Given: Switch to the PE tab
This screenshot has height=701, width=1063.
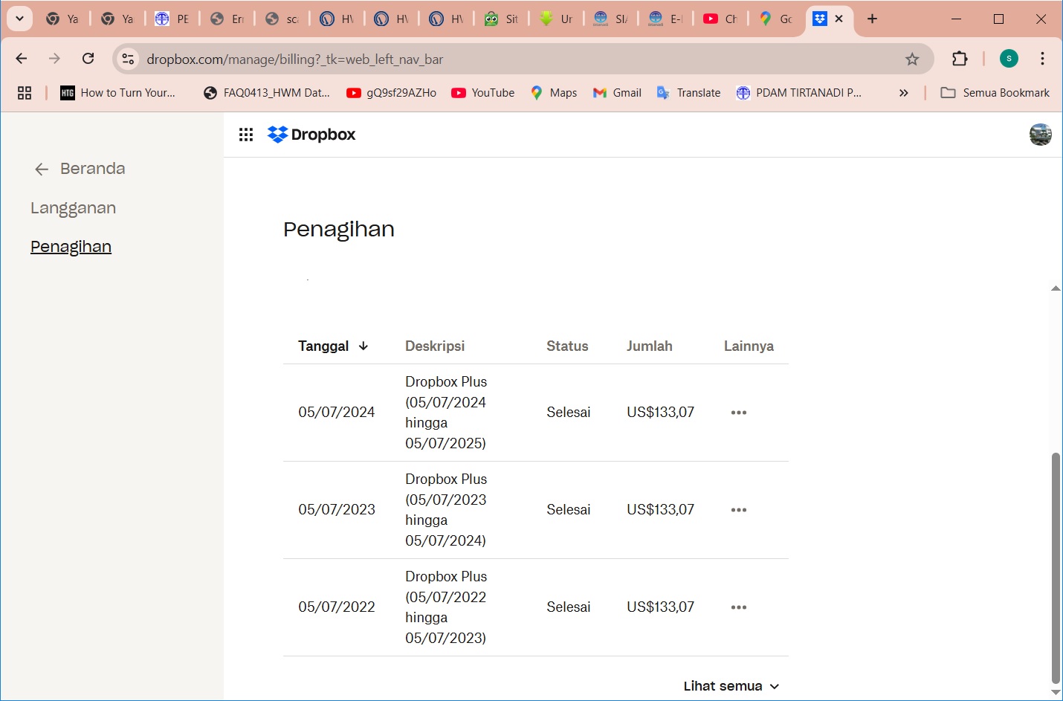Looking at the screenshot, I should (172, 19).
